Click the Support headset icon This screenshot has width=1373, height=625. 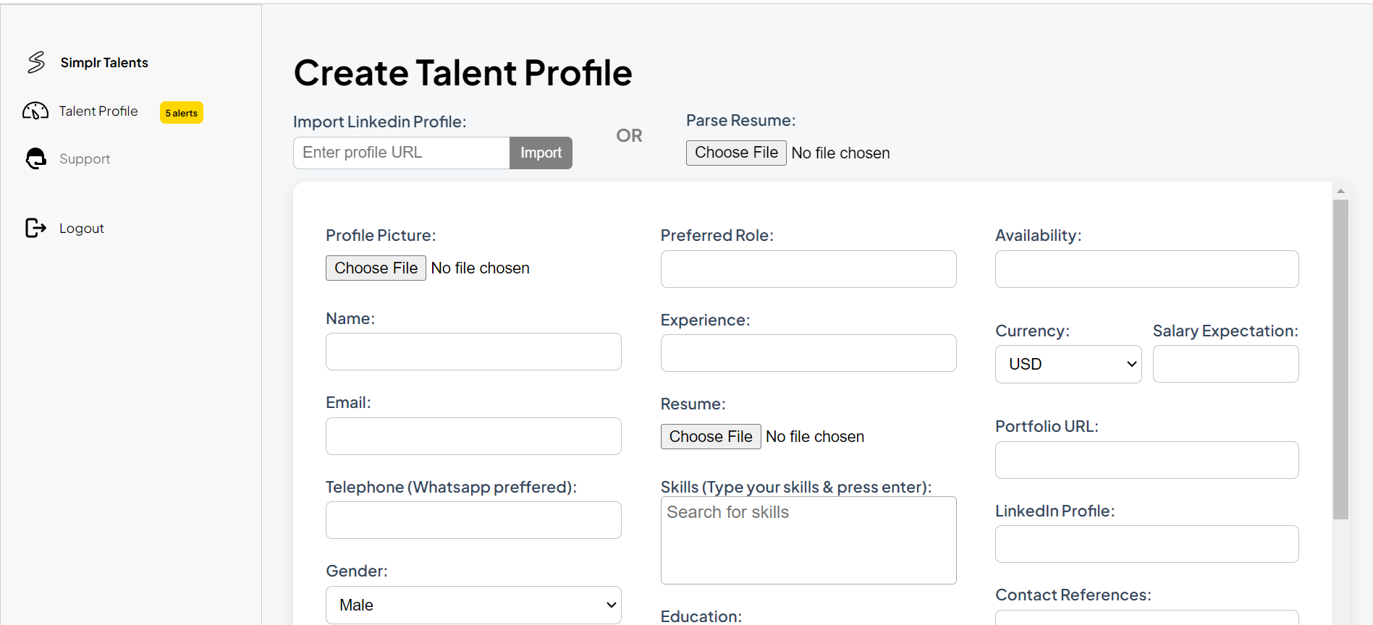point(35,158)
